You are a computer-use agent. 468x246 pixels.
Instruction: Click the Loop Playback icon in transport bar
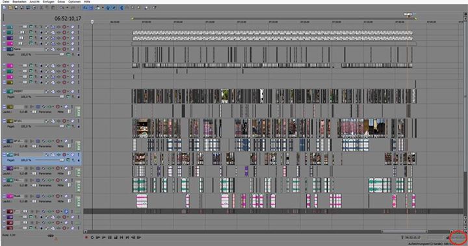coord(92,238)
